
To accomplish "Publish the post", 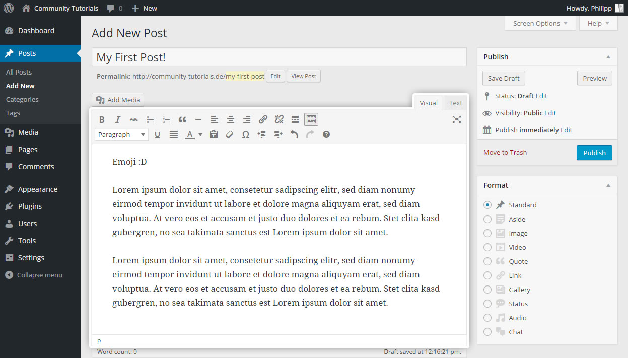I will click(594, 153).
